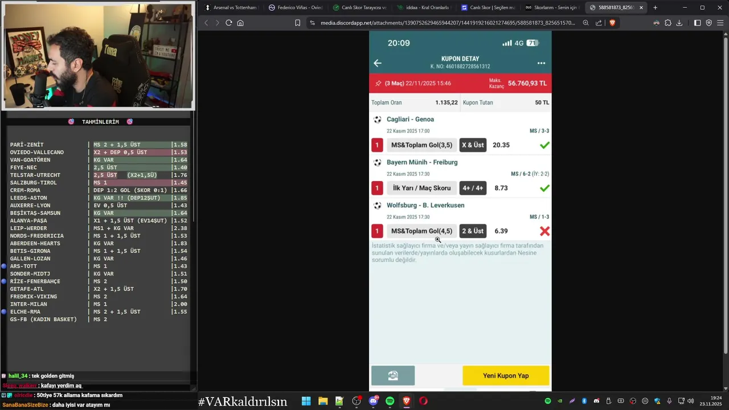
Task: Open the browser extensions puzzle icon
Action: click(668, 23)
